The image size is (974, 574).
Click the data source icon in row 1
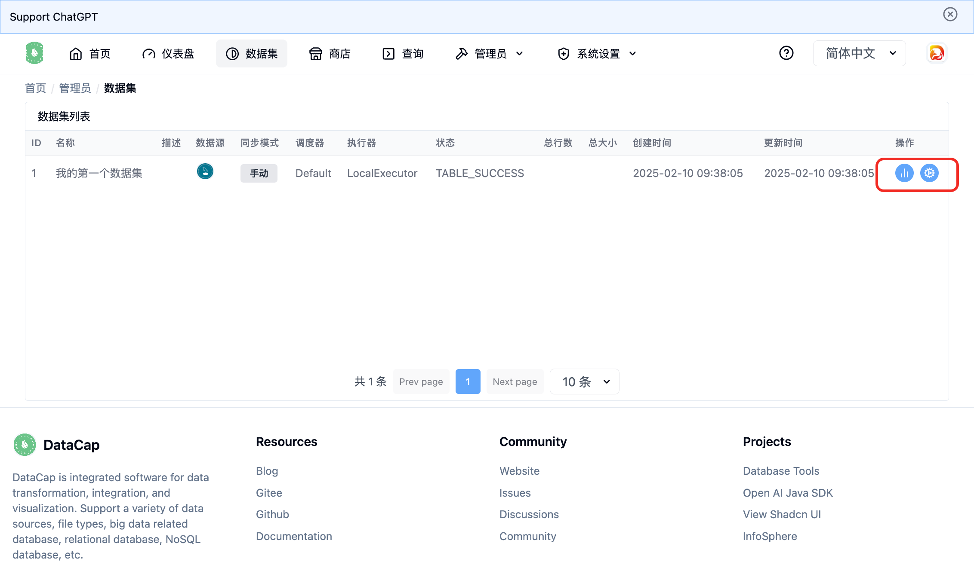205,171
